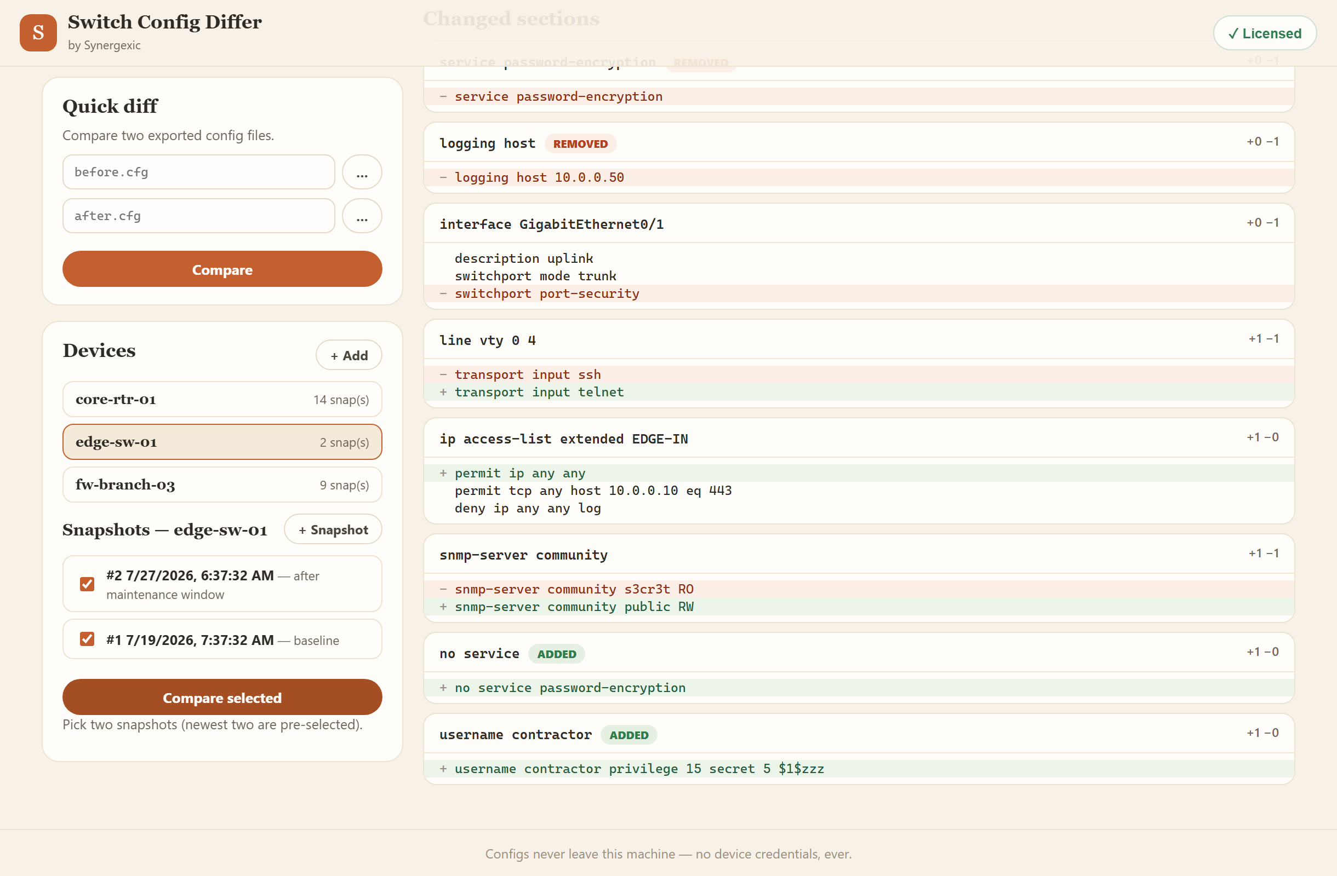The width and height of the screenshot is (1337, 876).
Task: Click +1 −1 counter on snmp-server community
Action: coord(1264,553)
